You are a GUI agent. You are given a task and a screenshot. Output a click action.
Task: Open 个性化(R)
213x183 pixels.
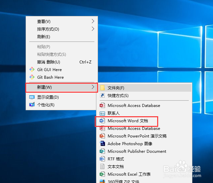pyautogui.click(x=62, y=105)
